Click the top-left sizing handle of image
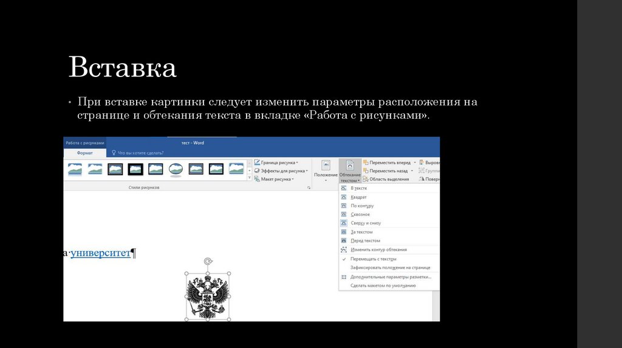This screenshot has height=348, width=622. click(186, 273)
